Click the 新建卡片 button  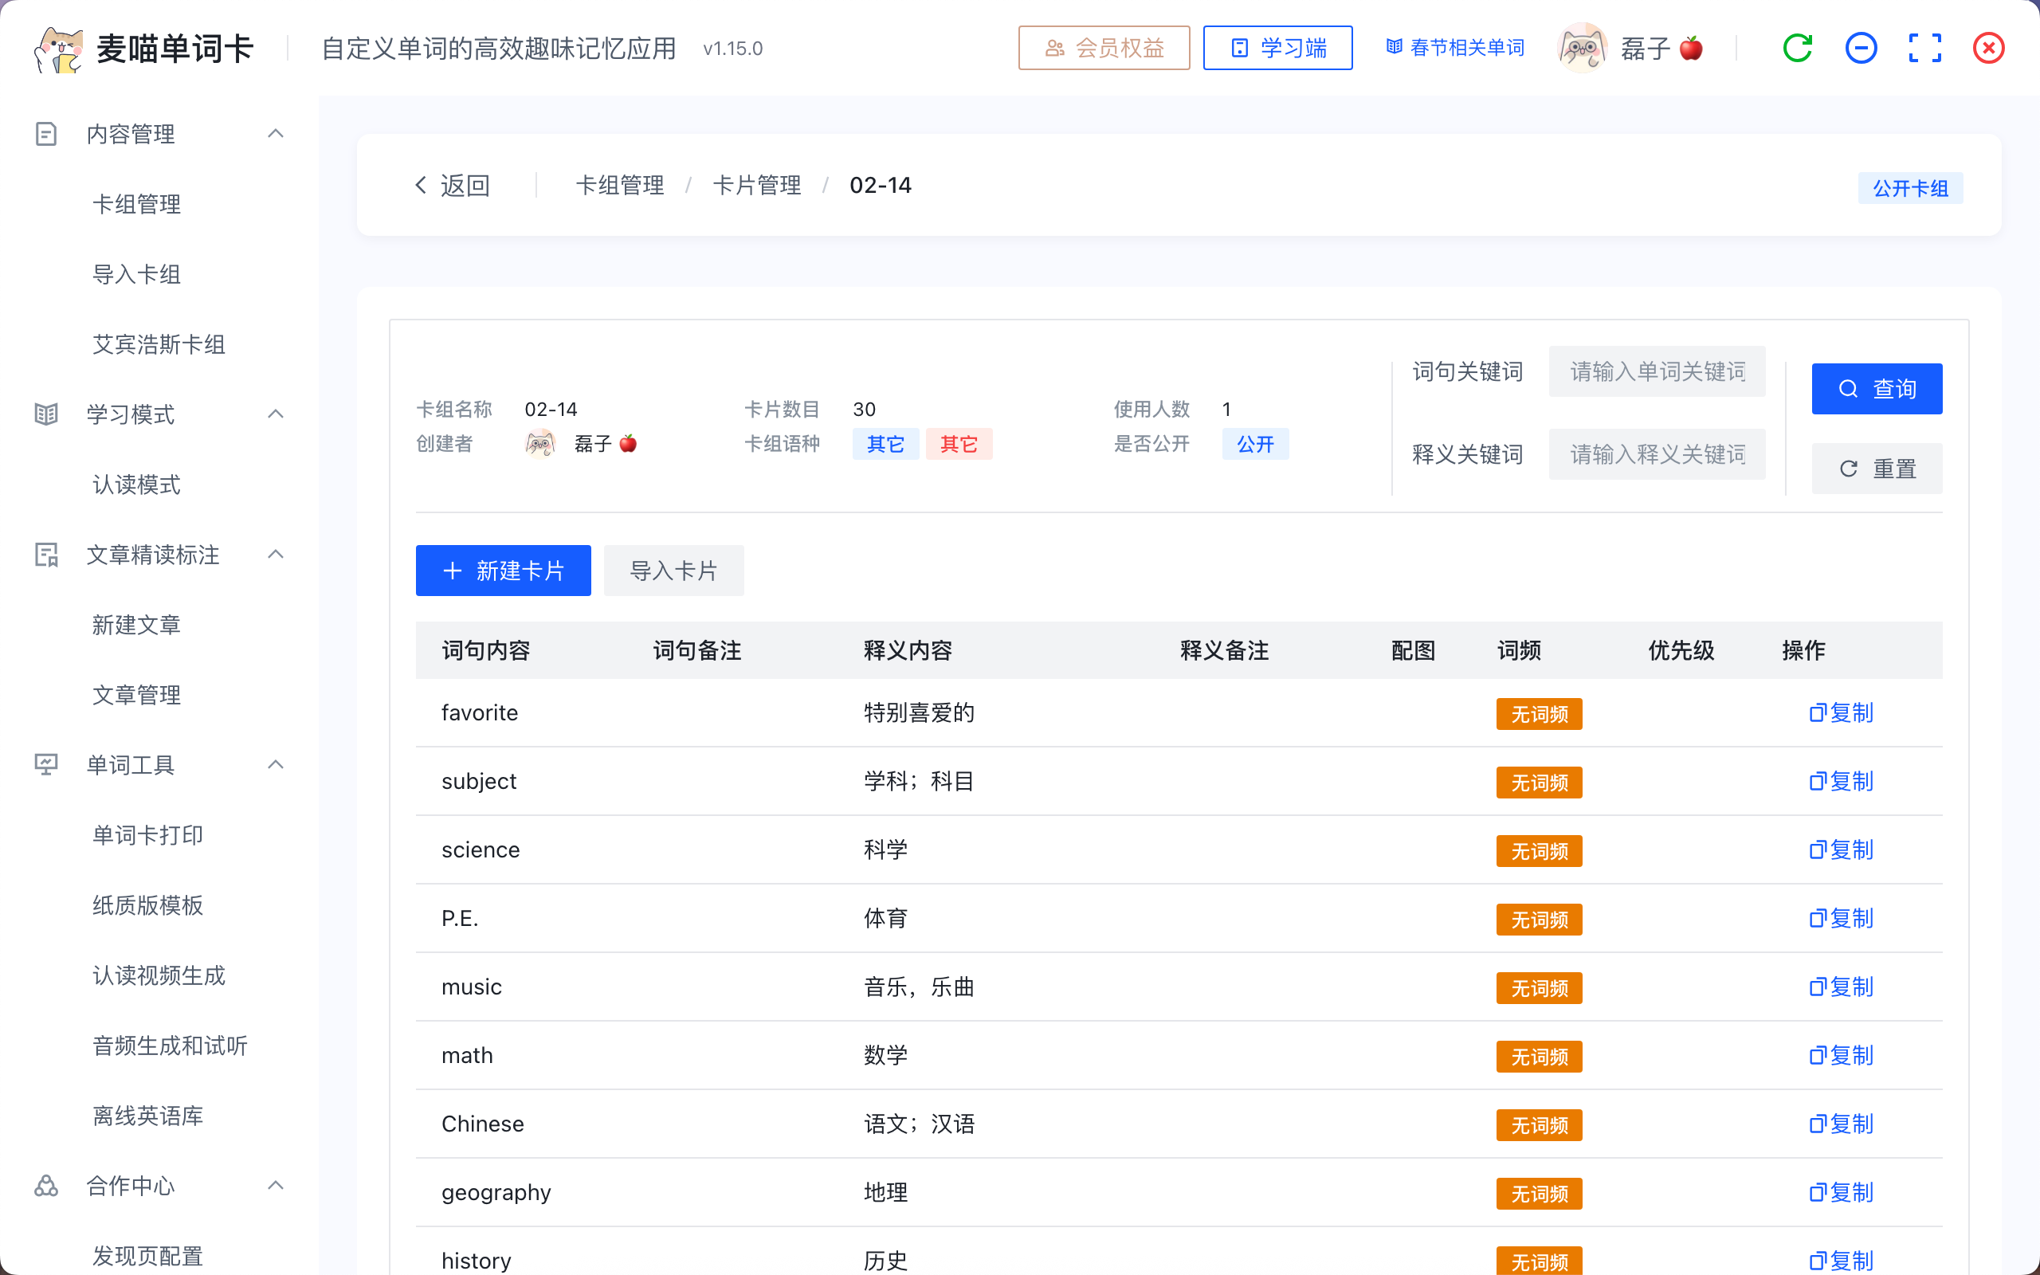click(x=502, y=570)
